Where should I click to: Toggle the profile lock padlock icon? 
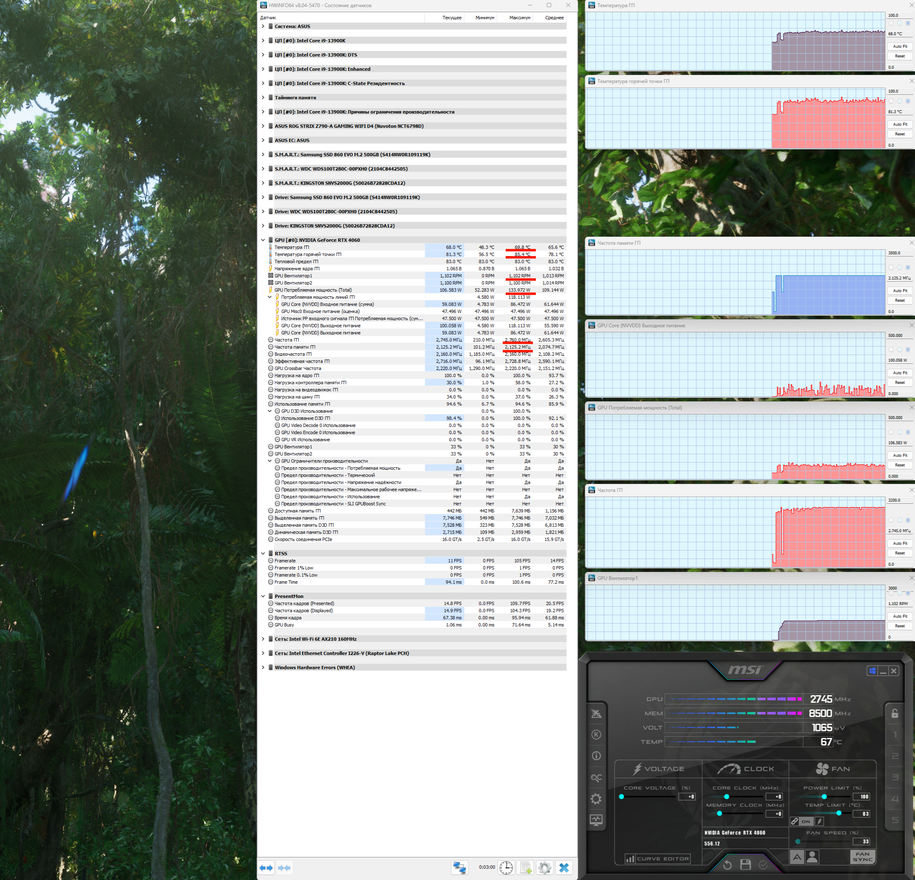pos(894,713)
